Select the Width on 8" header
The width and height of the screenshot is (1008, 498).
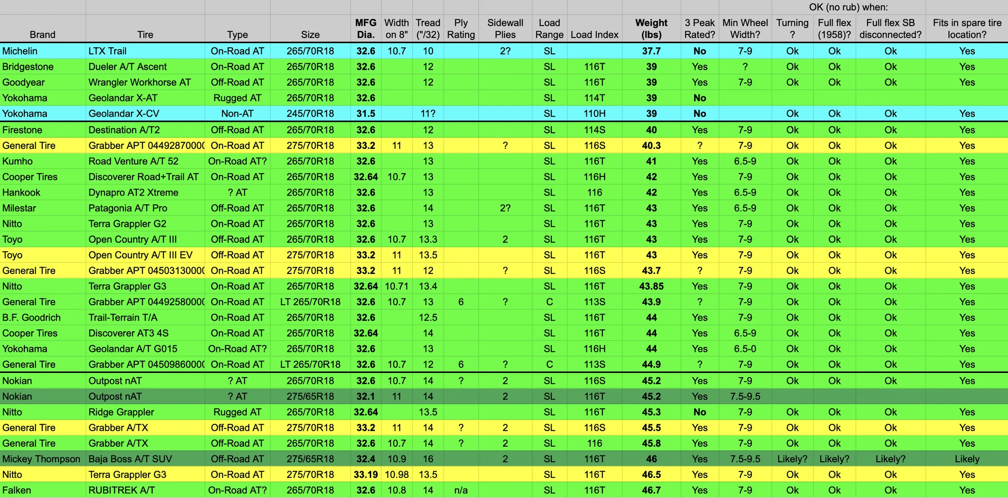coord(396,28)
